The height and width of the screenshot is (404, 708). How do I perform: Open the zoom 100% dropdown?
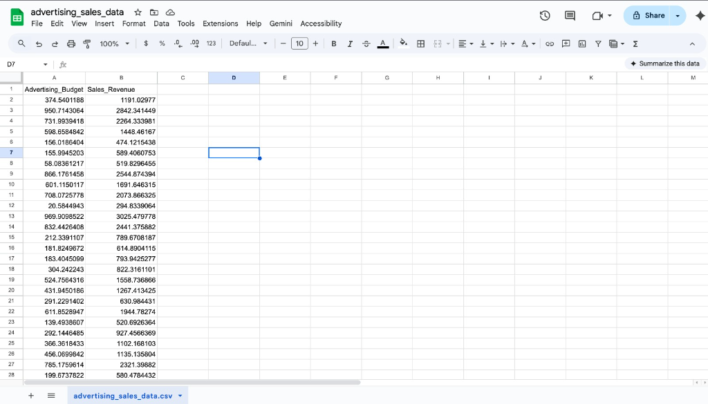pos(114,44)
